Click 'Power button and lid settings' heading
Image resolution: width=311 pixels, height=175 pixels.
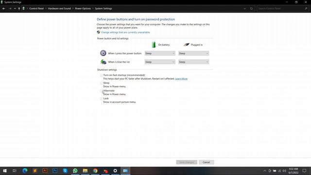[x=113, y=38]
